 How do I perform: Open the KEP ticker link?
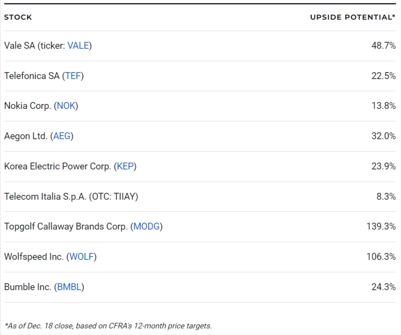[125, 166]
